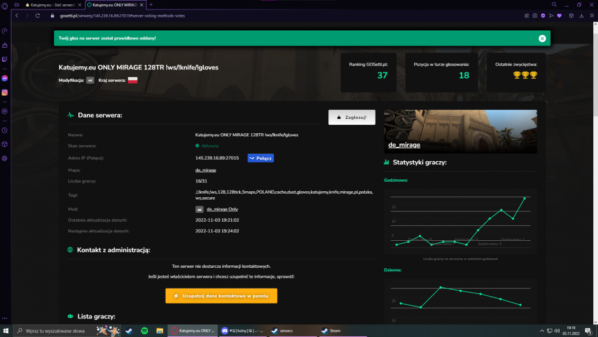Click the 16/31 player count value
This screenshot has height=337, width=598.
tap(202, 181)
